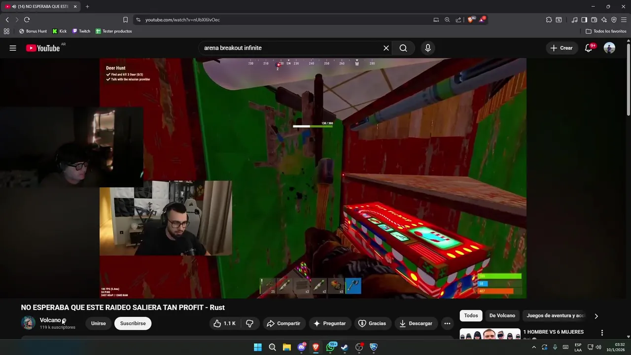631x355 pixels.
Task: Select the Juegos de aventura filter chip
Action: point(555,316)
